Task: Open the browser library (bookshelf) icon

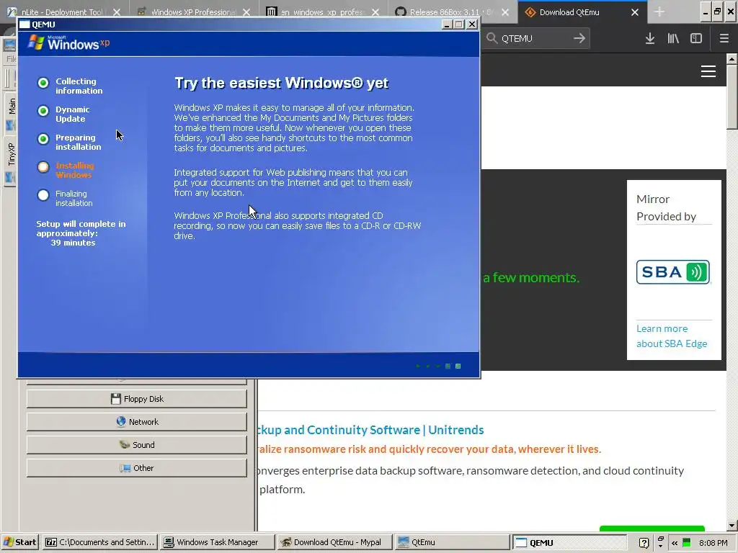Action: click(x=673, y=39)
